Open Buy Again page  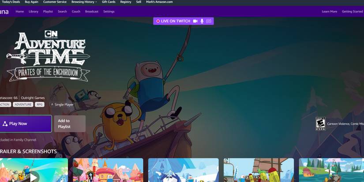(x=31, y=2)
